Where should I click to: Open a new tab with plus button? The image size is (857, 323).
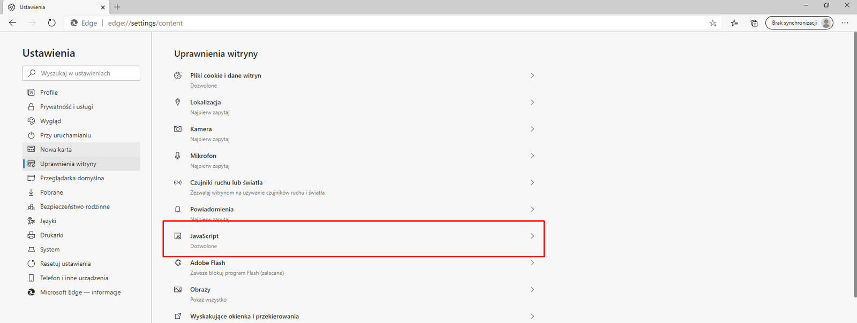point(117,7)
